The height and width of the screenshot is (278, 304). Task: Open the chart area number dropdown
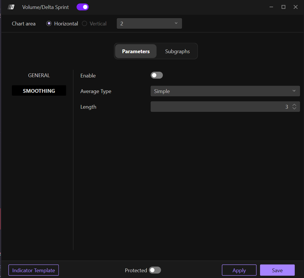[149, 24]
